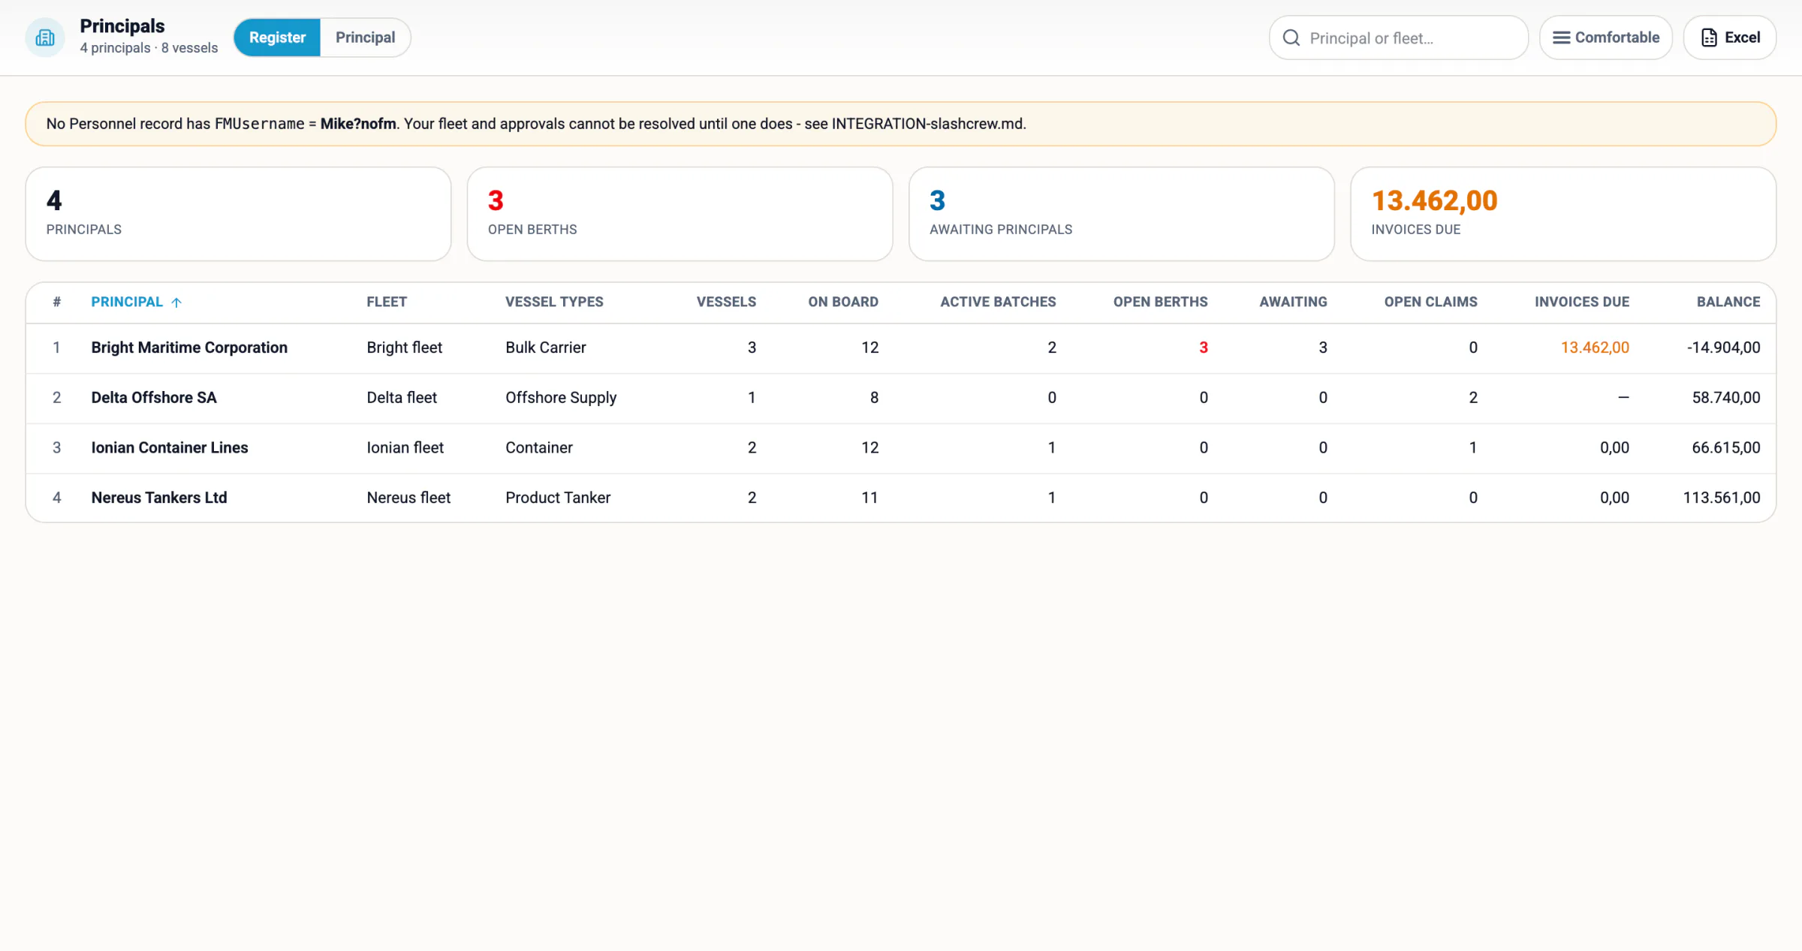This screenshot has height=951, width=1802.
Task: Click the 4 principals · 8 vessels subtitle
Action: click(x=149, y=48)
